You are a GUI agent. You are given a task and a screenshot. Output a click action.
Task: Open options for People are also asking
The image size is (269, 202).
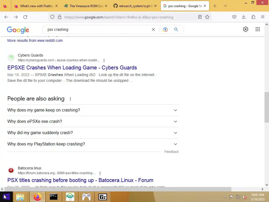click(70, 99)
